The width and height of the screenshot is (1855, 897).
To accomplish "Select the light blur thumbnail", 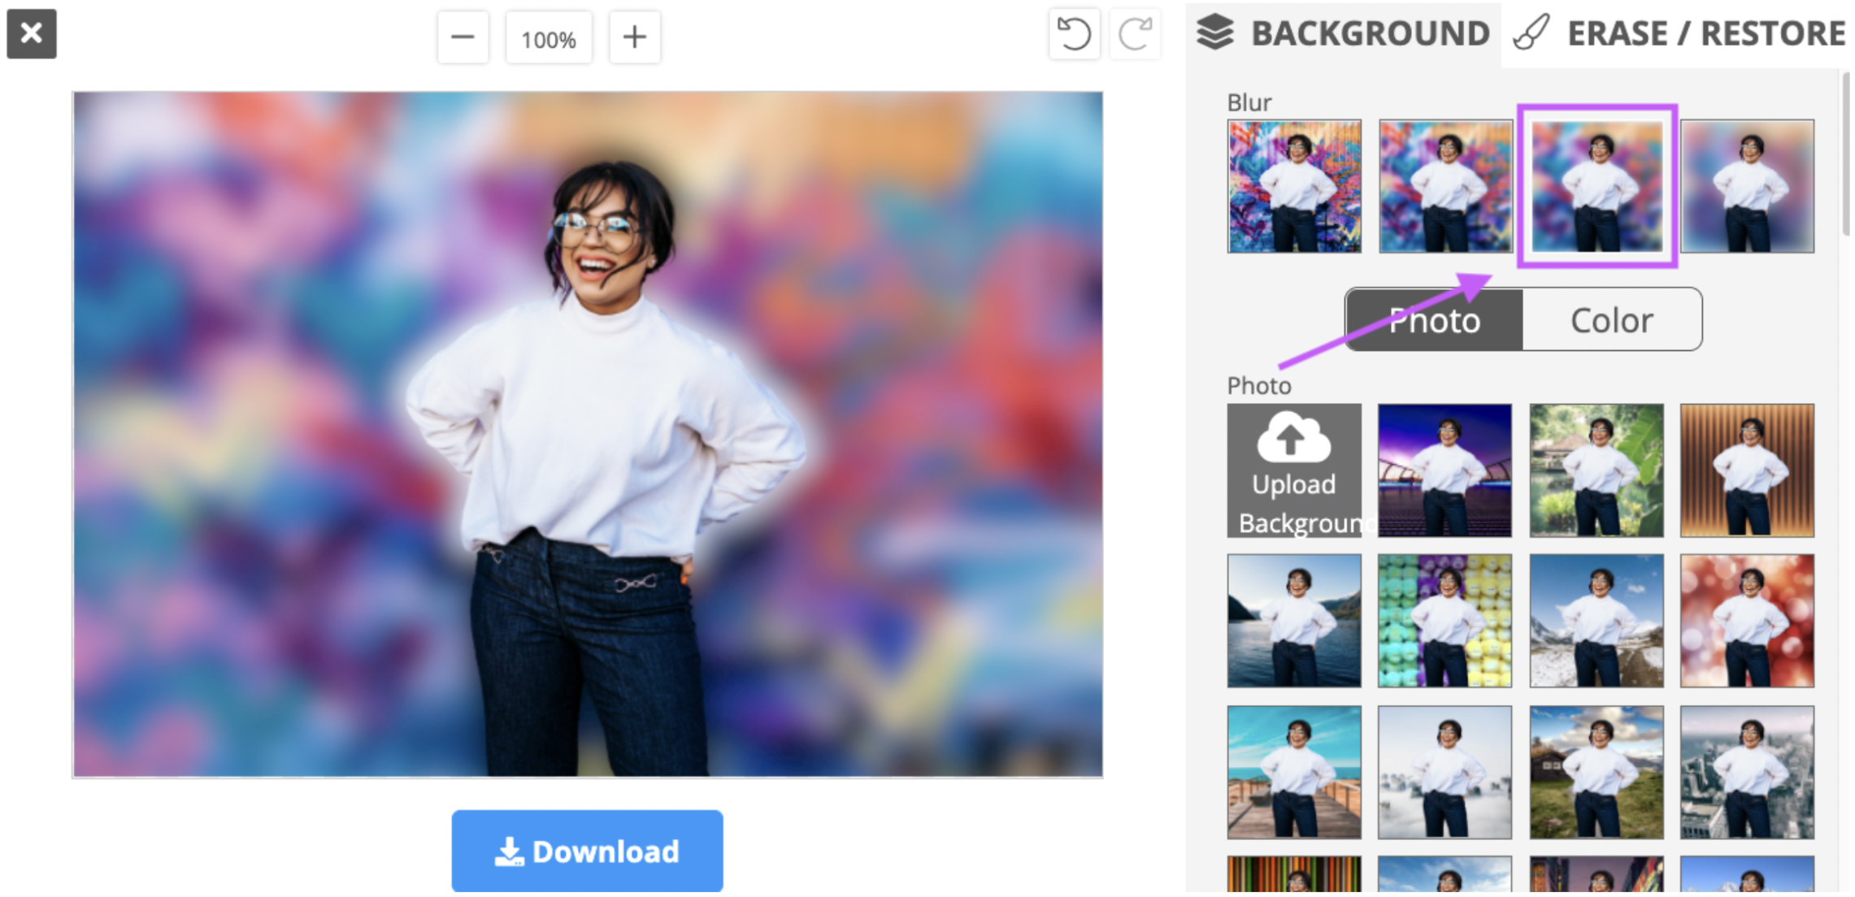I will (x=1445, y=186).
